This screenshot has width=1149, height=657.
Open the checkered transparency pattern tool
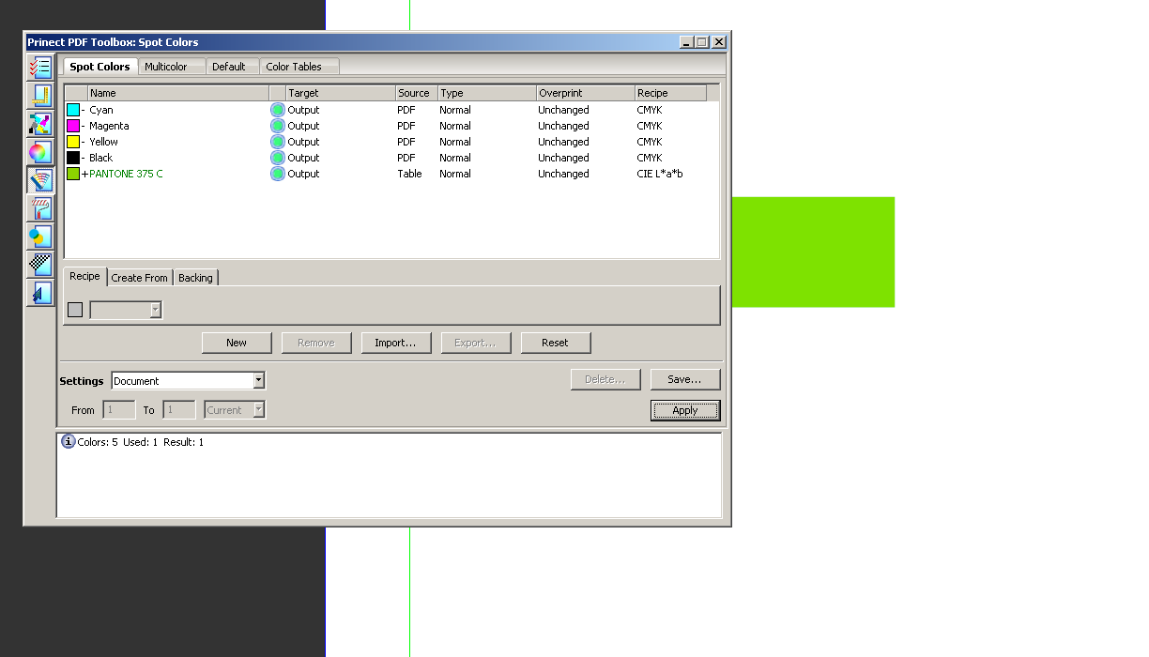[39, 265]
